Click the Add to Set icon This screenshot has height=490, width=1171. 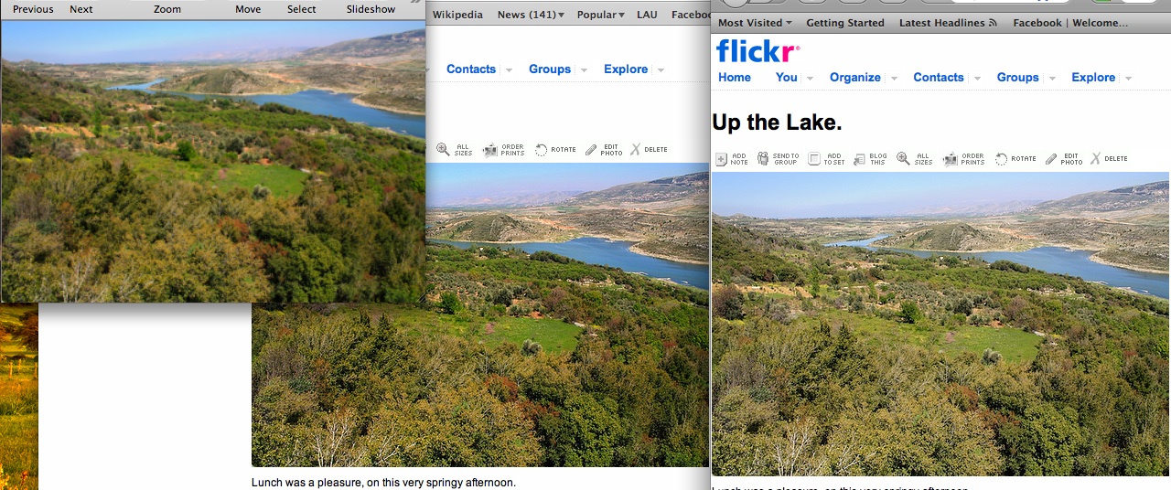[x=814, y=159]
